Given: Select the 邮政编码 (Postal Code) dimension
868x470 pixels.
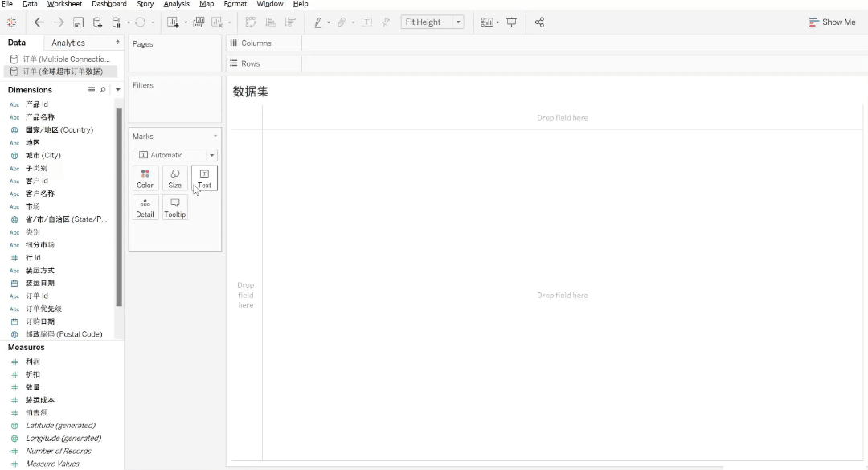Looking at the screenshot, I should [63, 333].
